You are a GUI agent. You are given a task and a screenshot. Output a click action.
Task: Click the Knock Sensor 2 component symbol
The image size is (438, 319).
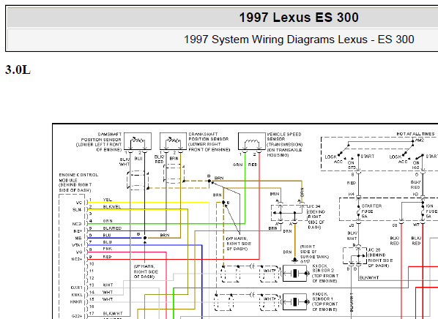click(x=294, y=273)
